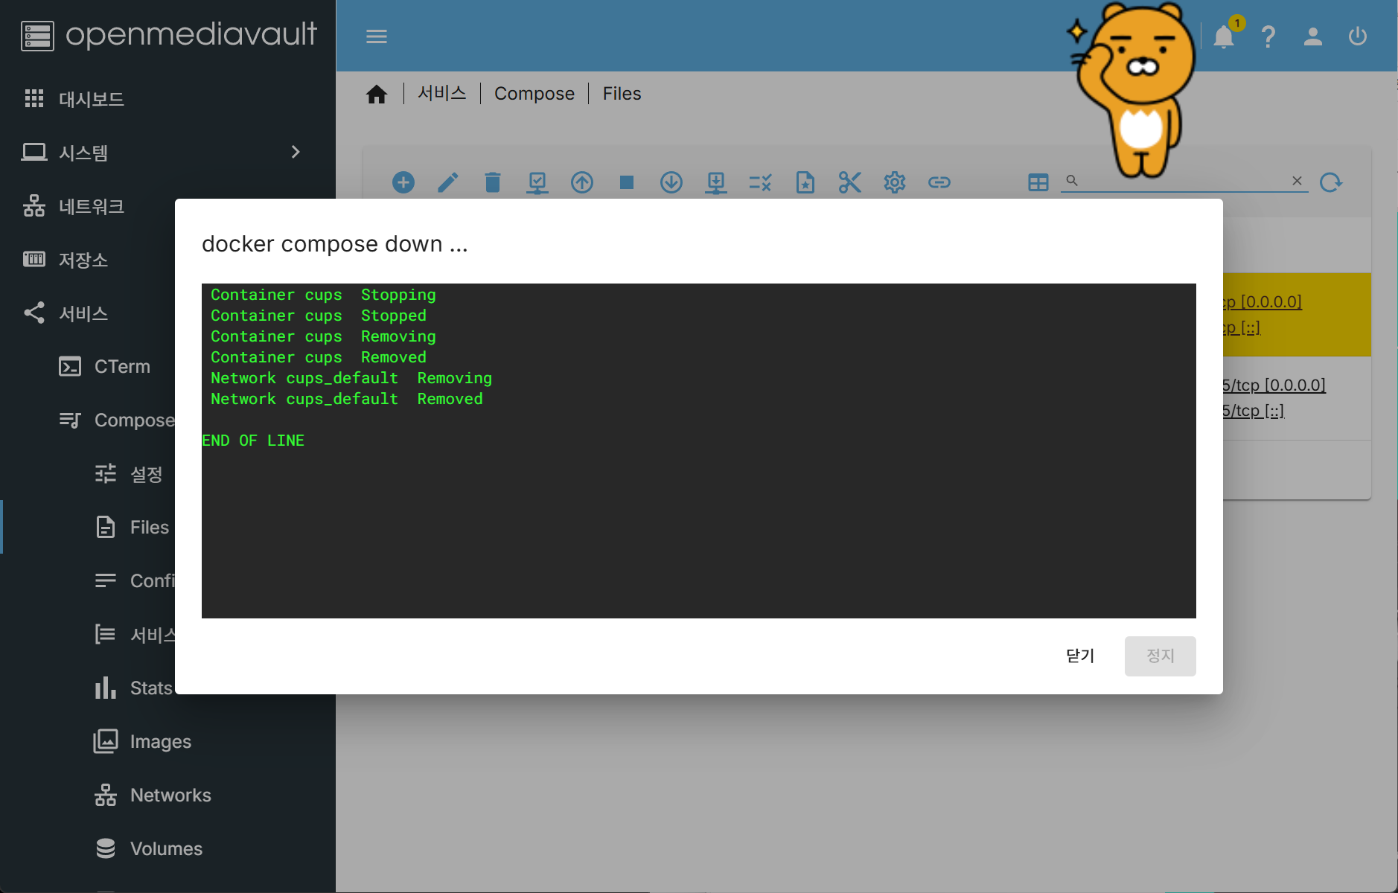
Task: Click the trash delete icon in toolbar
Action: pos(493,182)
